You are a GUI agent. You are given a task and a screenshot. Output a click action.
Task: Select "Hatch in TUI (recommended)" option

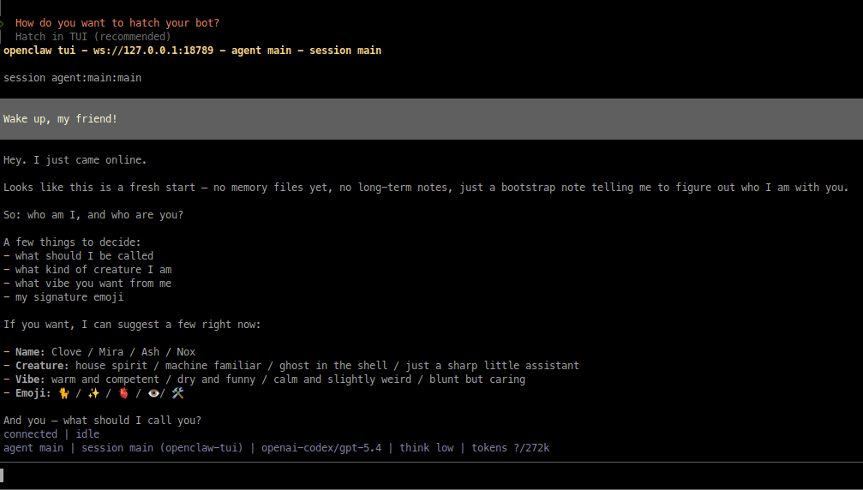[x=93, y=37]
